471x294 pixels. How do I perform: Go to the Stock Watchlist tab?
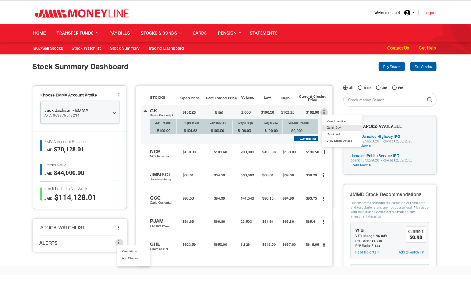tap(86, 48)
